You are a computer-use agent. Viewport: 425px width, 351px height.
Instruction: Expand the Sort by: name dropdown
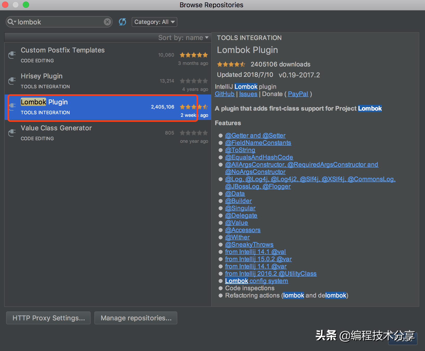click(x=183, y=38)
